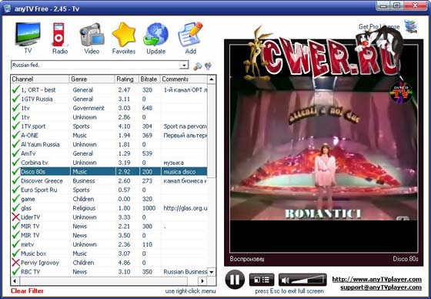431x299 pixels.
Task: Toggle the red X mark on LiderTV
Action: tap(16, 217)
